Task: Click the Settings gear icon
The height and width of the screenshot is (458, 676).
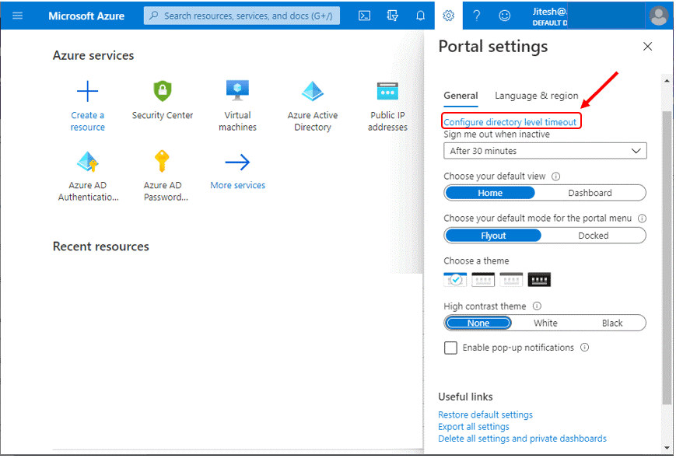Action: click(x=449, y=16)
